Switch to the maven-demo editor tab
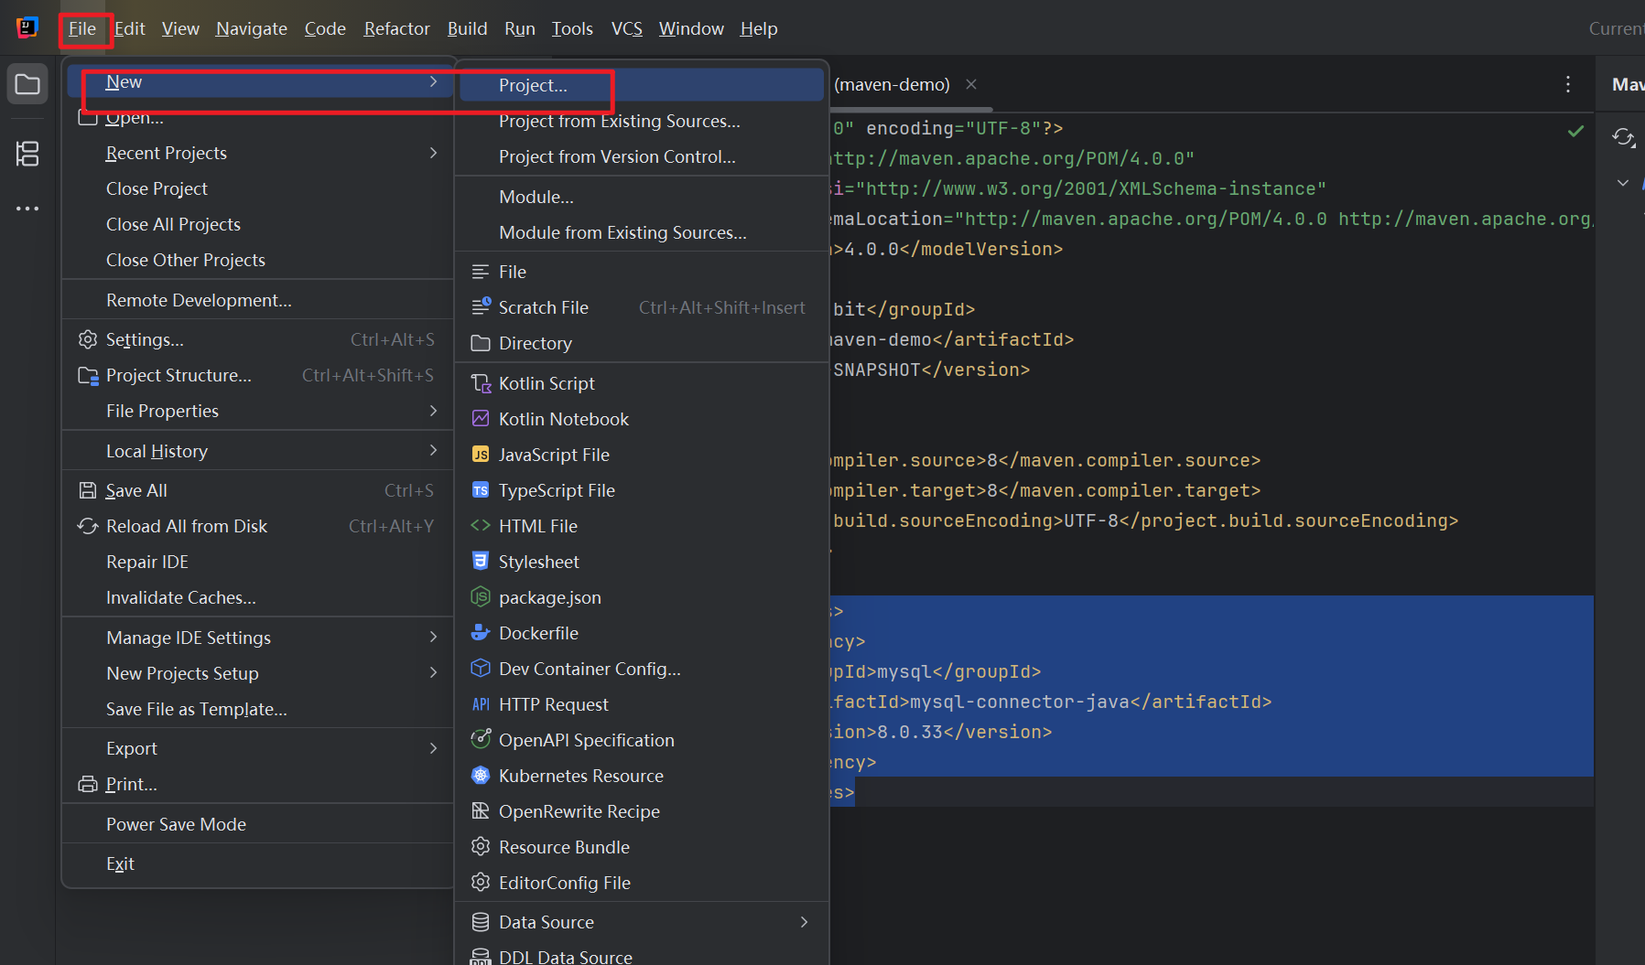This screenshot has height=965, width=1645. click(x=892, y=84)
